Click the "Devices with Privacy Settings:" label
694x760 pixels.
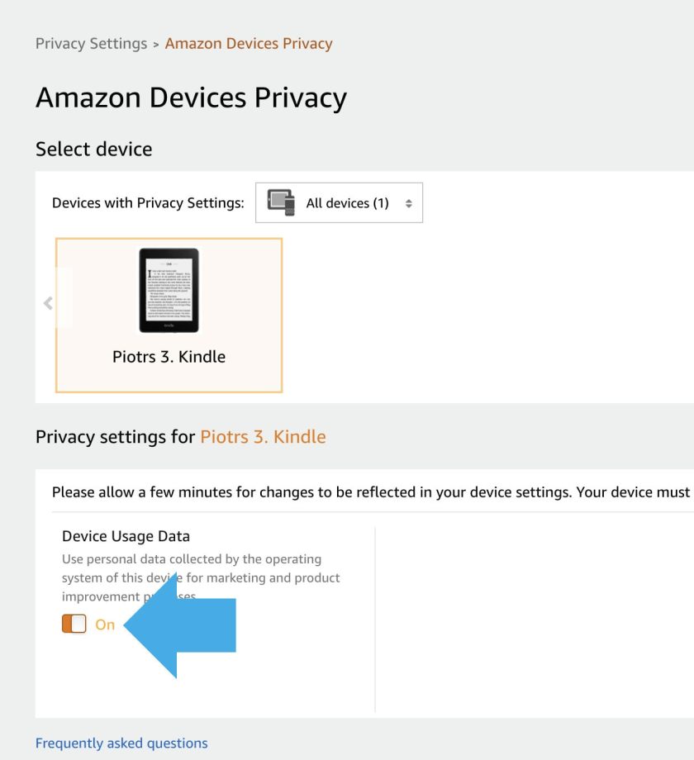(148, 202)
